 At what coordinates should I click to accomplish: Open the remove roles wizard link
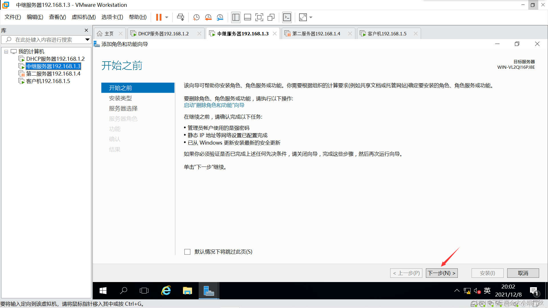[x=214, y=105]
